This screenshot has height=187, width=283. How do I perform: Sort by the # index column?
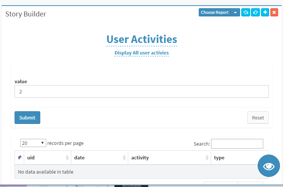(x=19, y=158)
